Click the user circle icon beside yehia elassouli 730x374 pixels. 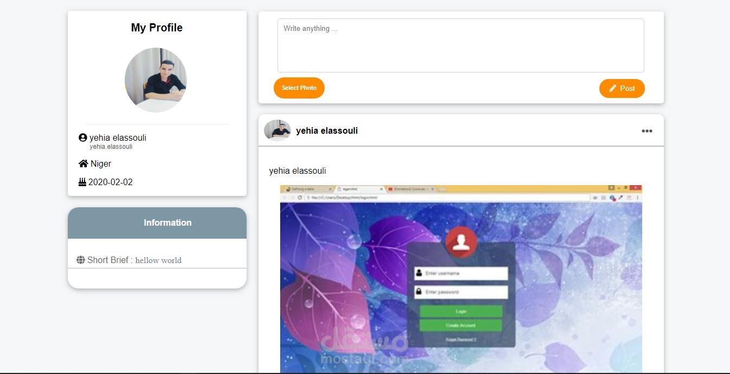pyautogui.click(x=83, y=137)
